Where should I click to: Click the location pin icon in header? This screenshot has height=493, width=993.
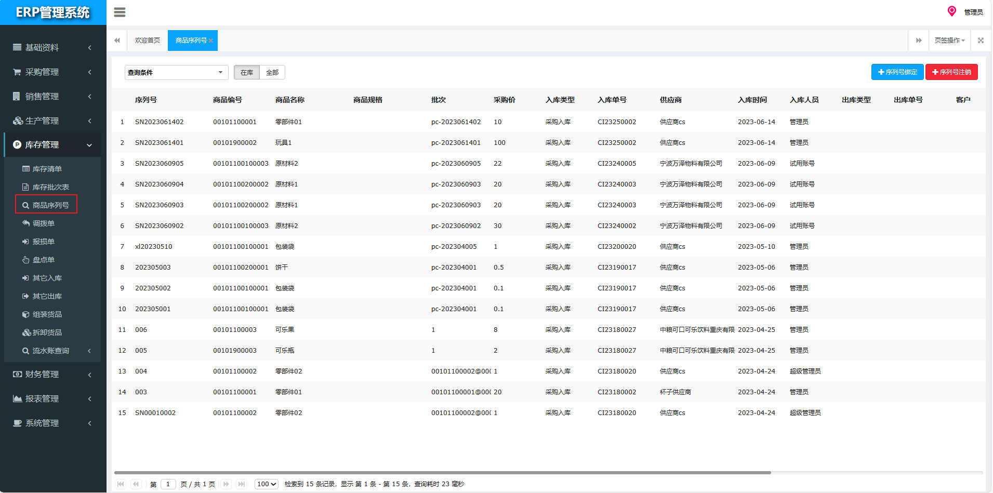point(951,11)
